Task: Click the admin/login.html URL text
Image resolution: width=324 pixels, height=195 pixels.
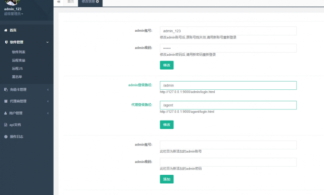Action: pos(187,92)
